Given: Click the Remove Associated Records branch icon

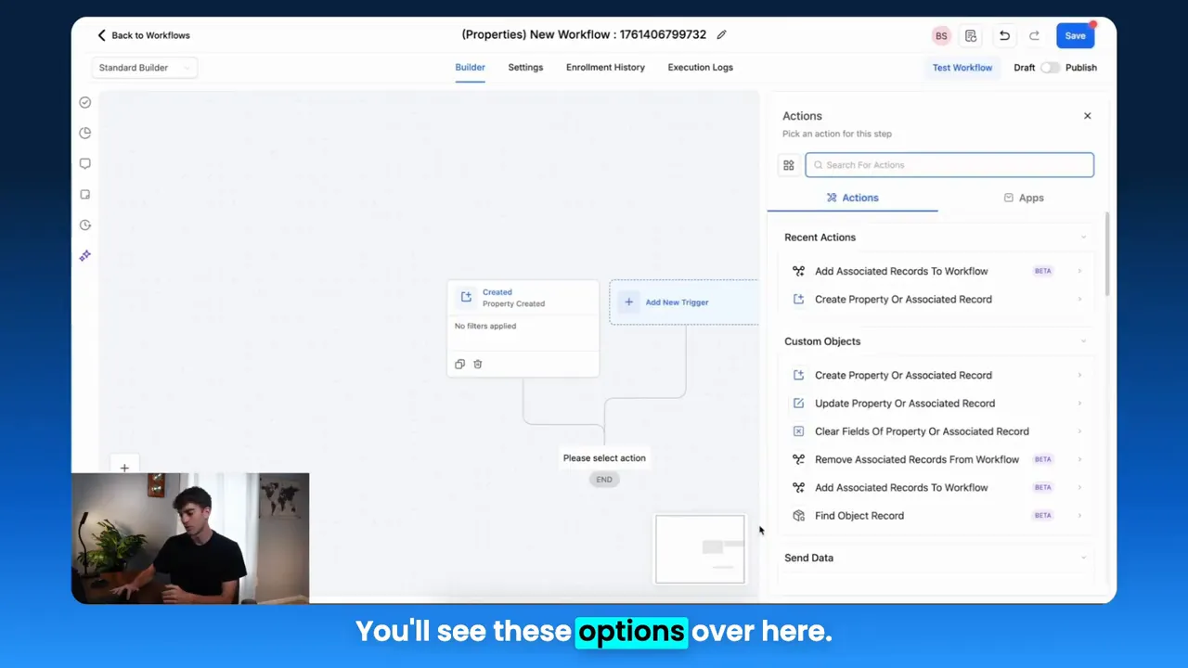Looking at the screenshot, I should pyautogui.click(x=798, y=459).
